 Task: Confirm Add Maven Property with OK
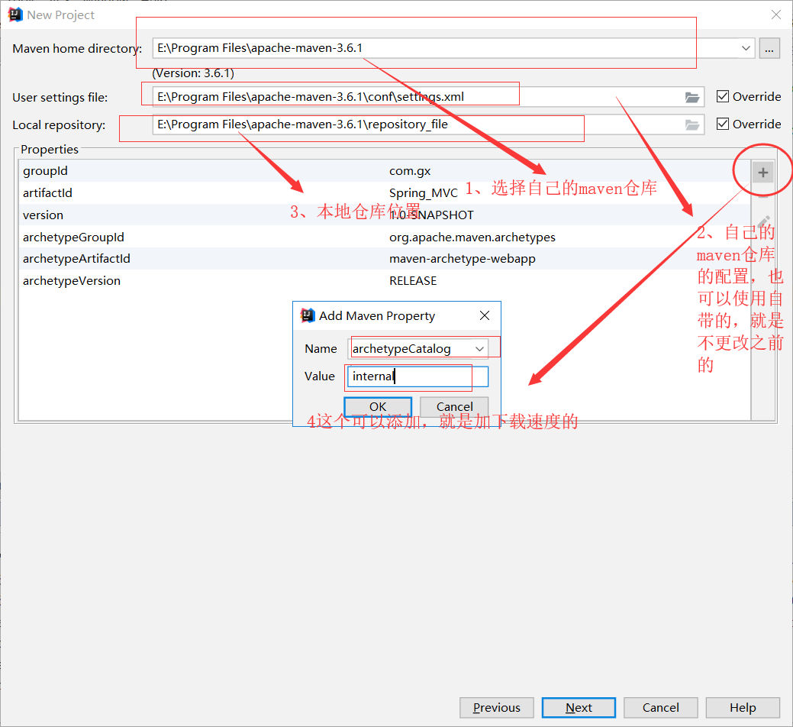tap(378, 407)
